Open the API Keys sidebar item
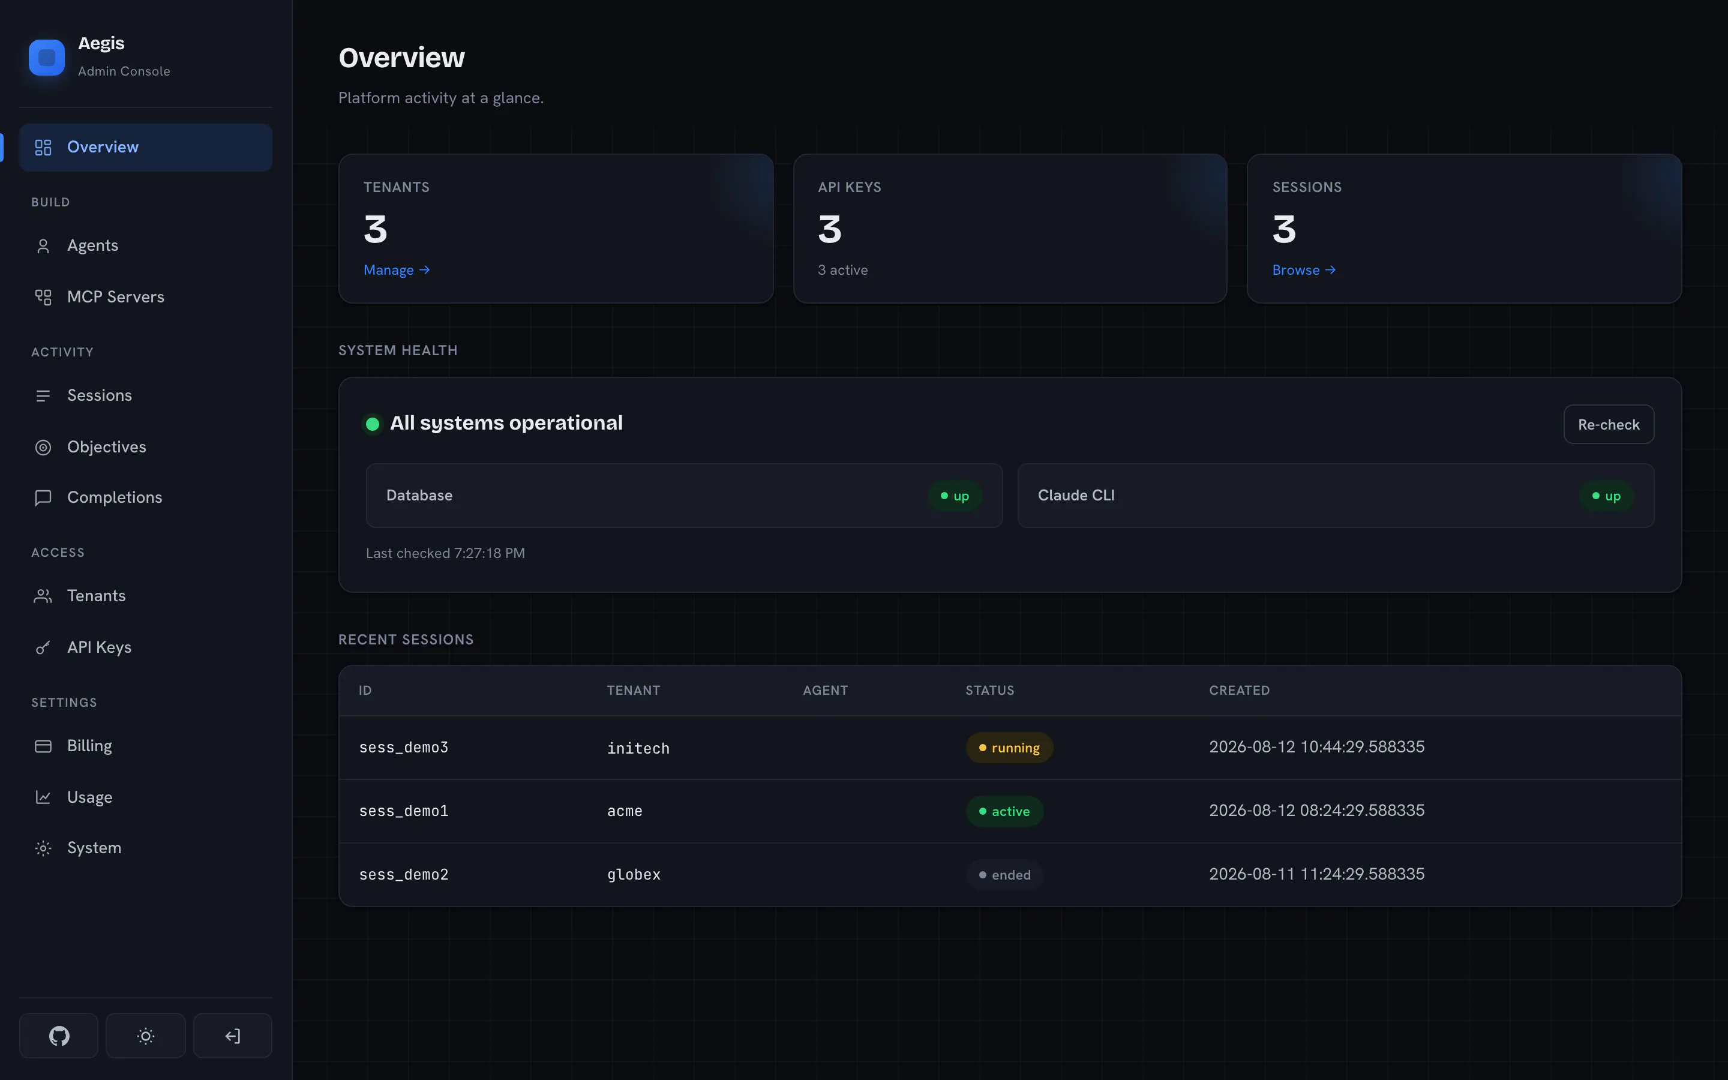 pos(146,647)
